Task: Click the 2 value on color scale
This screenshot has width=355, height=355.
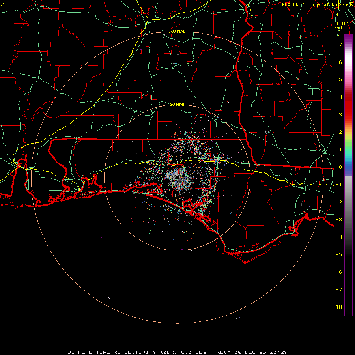Action: coord(340,132)
